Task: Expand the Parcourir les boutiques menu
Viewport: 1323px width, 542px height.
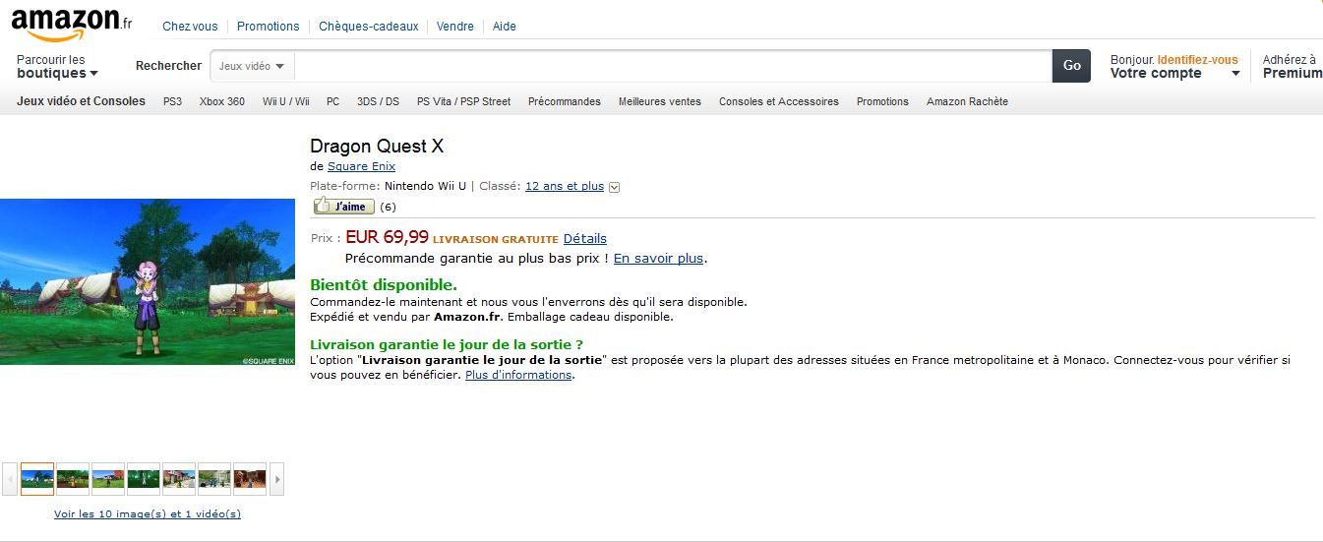Action: click(57, 67)
